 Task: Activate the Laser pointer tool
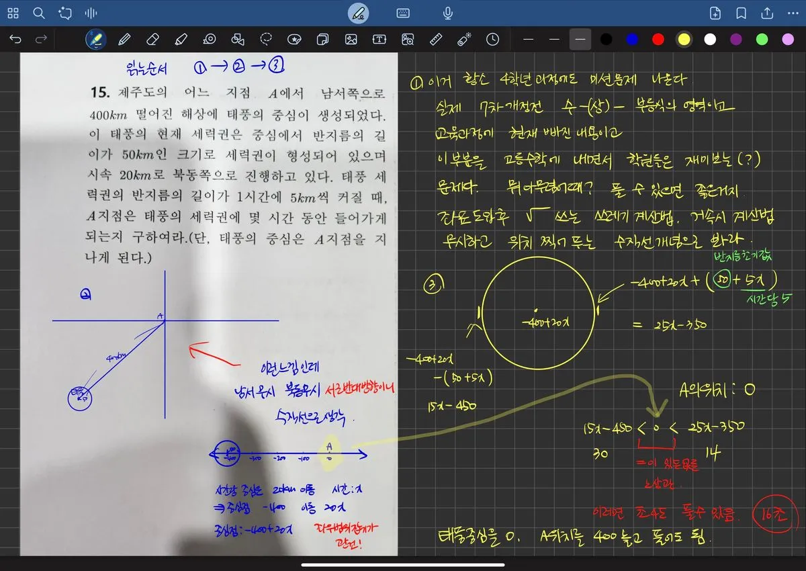coord(464,40)
